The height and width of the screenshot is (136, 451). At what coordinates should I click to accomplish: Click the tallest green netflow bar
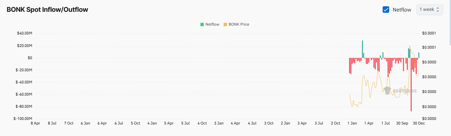pyautogui.click(x=362, y=49)
